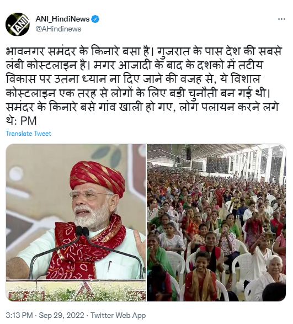Open the Twitter Web App source link
Viewport: 293px width, 324px height.
(118, 315)
